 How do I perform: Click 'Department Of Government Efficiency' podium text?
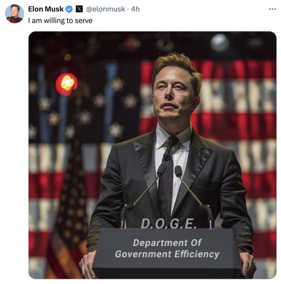(167, 248)
